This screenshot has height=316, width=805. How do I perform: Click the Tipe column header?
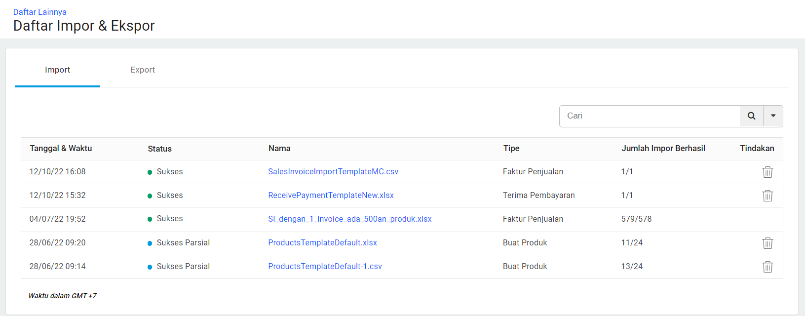click(x=511, y=148)
